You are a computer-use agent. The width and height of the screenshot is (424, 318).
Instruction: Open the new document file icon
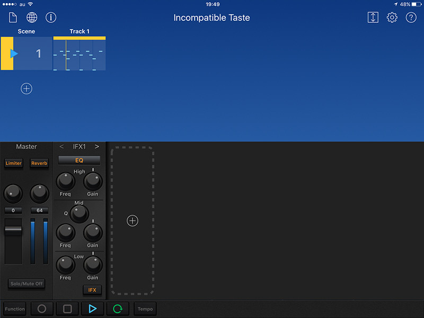(13, 17)
